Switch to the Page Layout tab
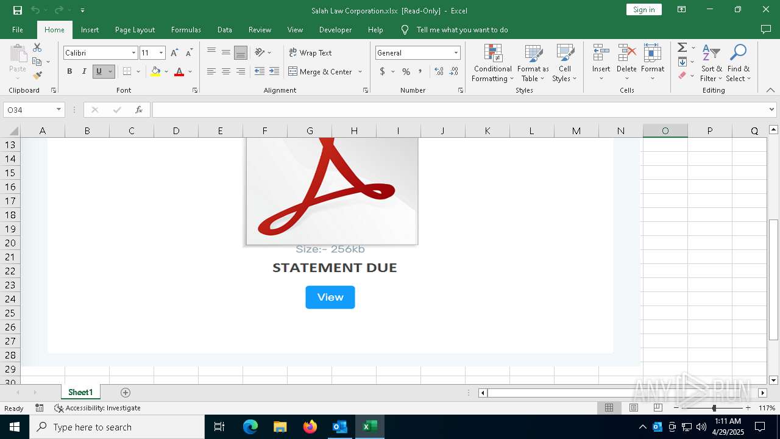780x439 pixels. [135, 29]
